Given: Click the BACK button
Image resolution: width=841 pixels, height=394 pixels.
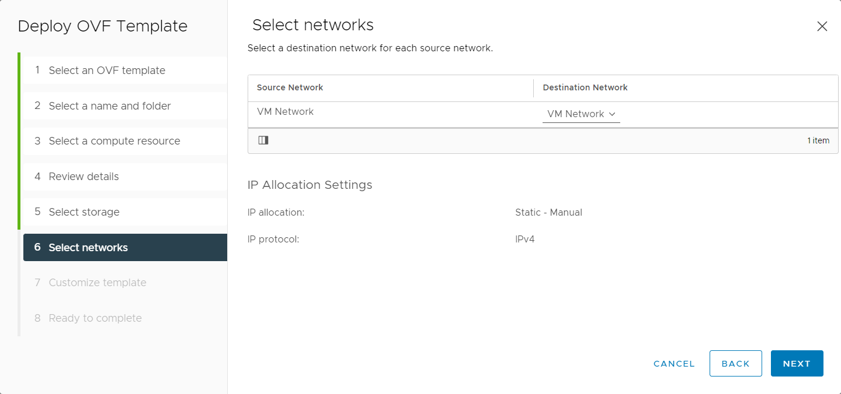Looking at the screenshot, I should [735, 364].
